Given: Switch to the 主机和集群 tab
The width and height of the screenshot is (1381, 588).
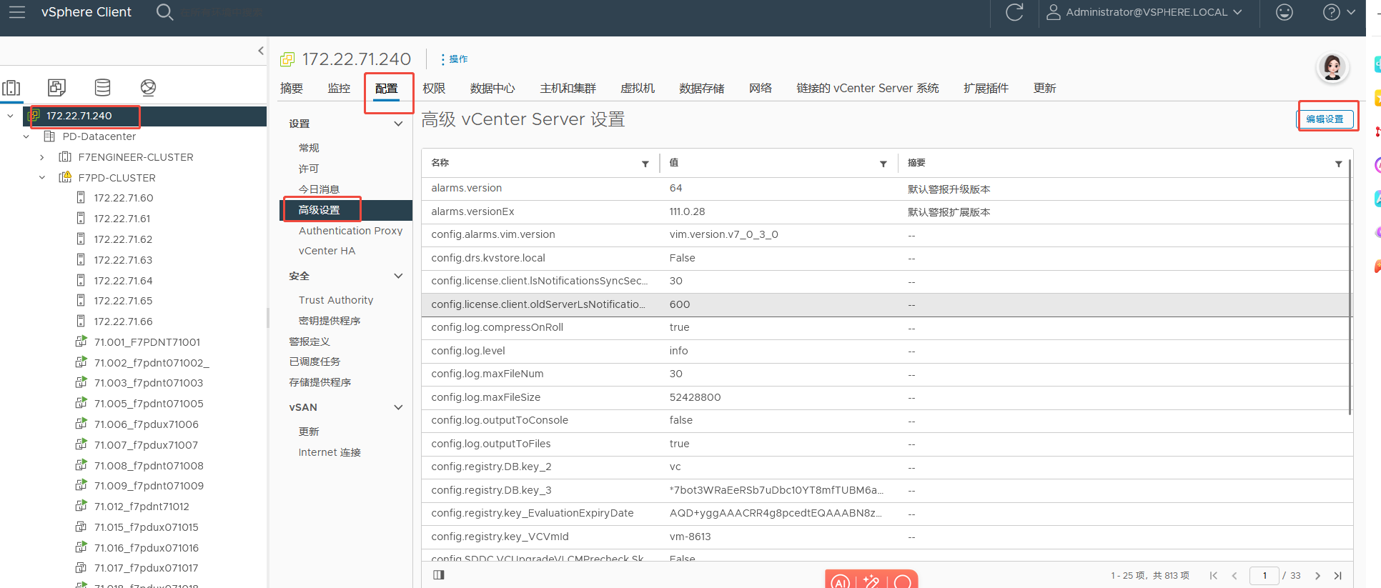Looking at the screenshot, I should tap(568, 88).
